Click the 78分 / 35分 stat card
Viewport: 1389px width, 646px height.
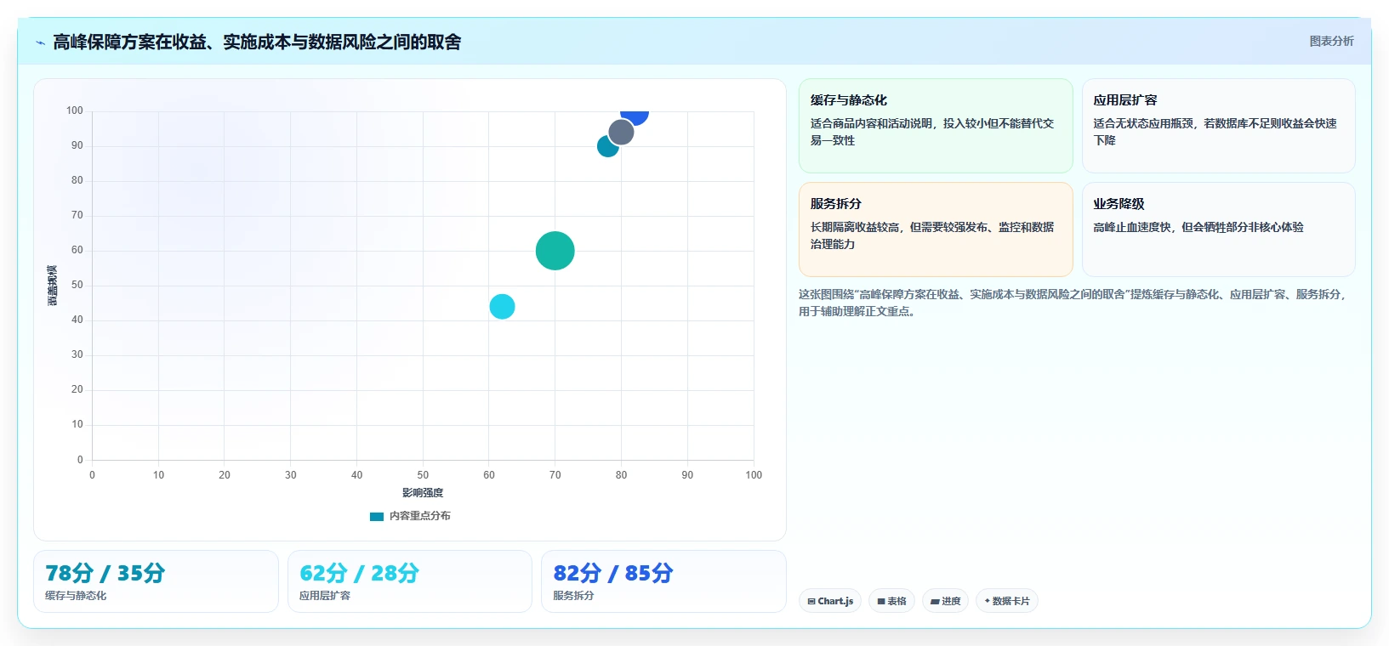(x=156, y=581)
